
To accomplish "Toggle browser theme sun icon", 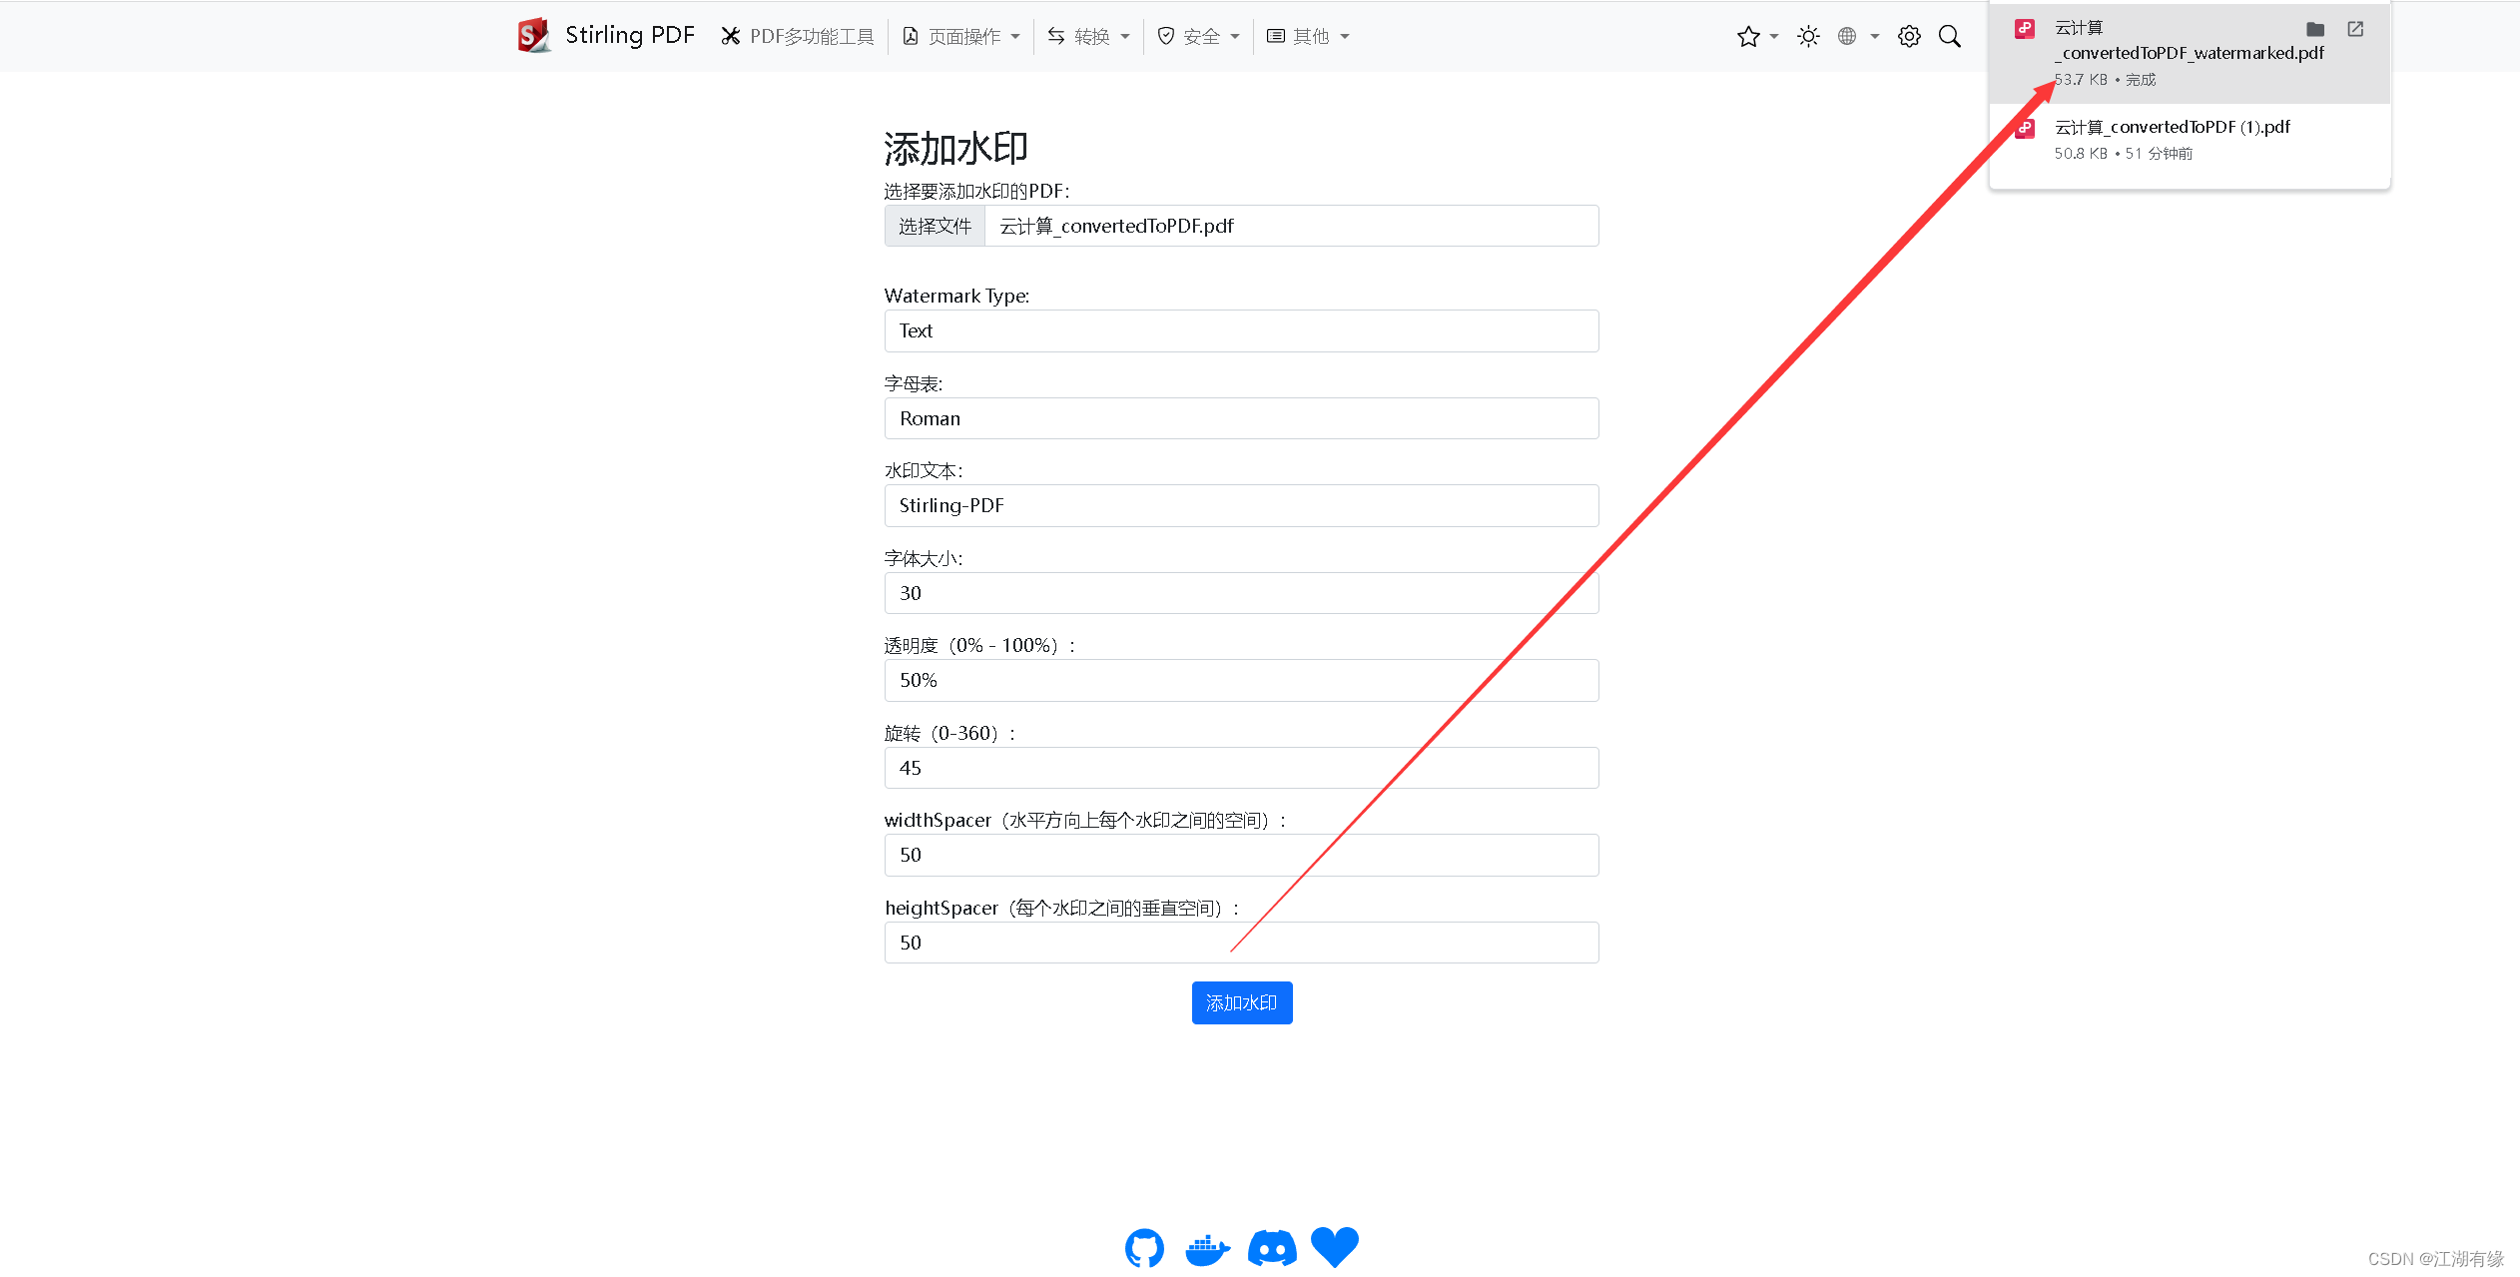I will coord(1808,36).
